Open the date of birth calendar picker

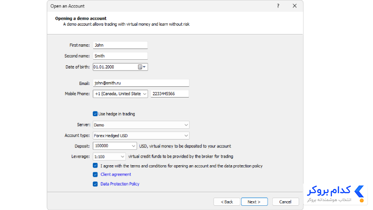[x=142, y=67]
